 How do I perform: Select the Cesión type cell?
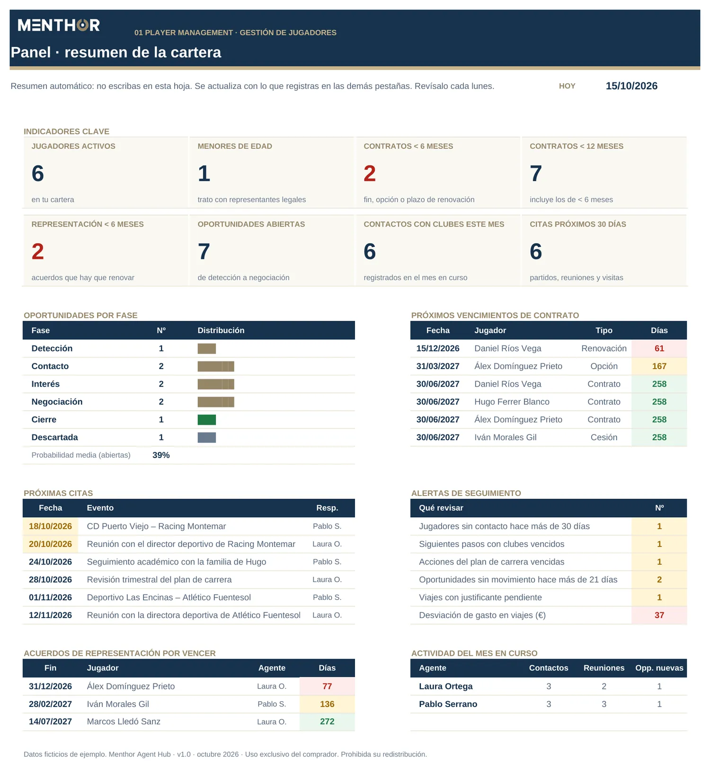(x=604, y=438)
